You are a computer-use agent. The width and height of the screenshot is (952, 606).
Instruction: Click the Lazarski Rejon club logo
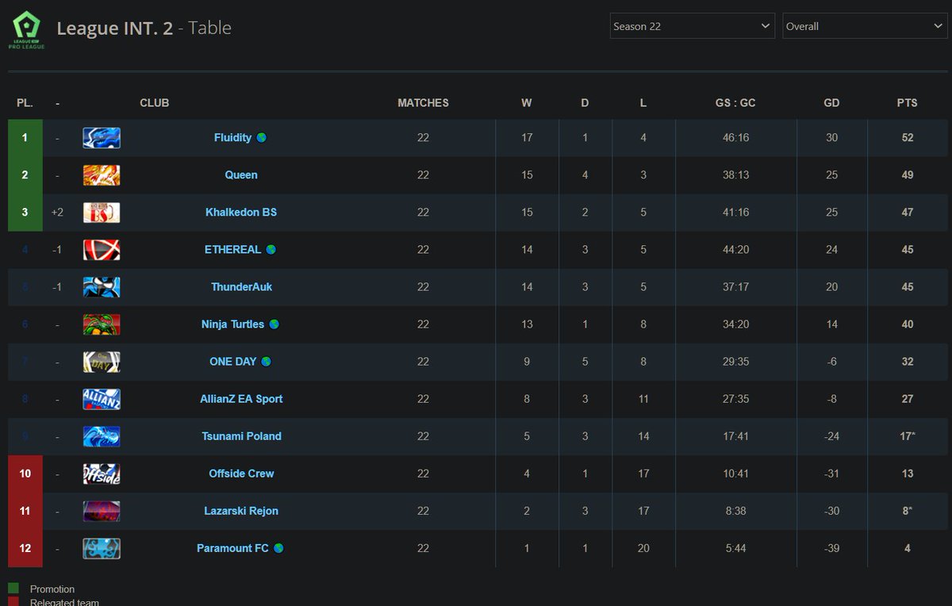[x=102, y=511]
